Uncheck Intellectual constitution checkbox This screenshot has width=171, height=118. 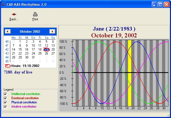[5, 94]
